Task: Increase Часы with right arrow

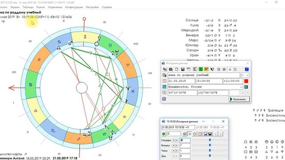Action: click(x=176, y=151)
